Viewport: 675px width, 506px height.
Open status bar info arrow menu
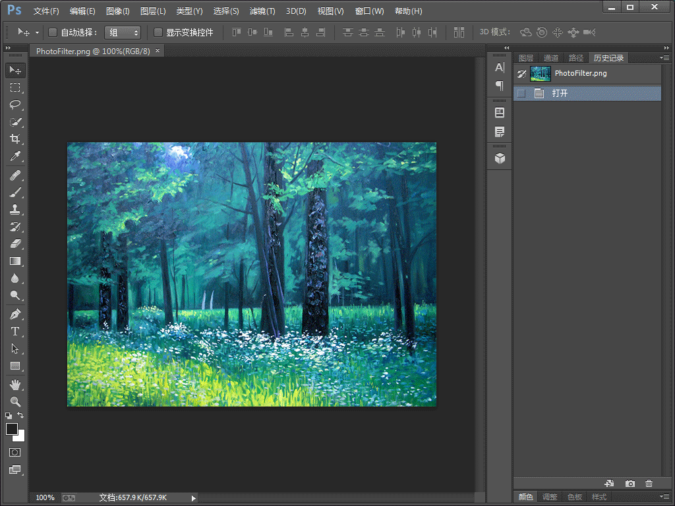193,498
